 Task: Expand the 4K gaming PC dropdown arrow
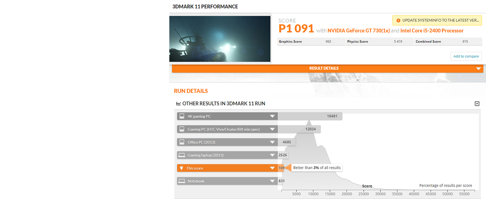[273, 116]
